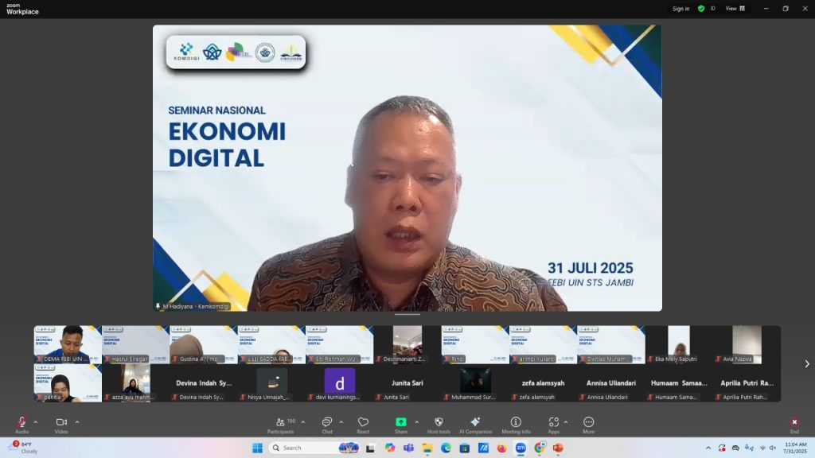Expand audio settings arrow next to Audio
815x458 pixels.
(35, 422)
